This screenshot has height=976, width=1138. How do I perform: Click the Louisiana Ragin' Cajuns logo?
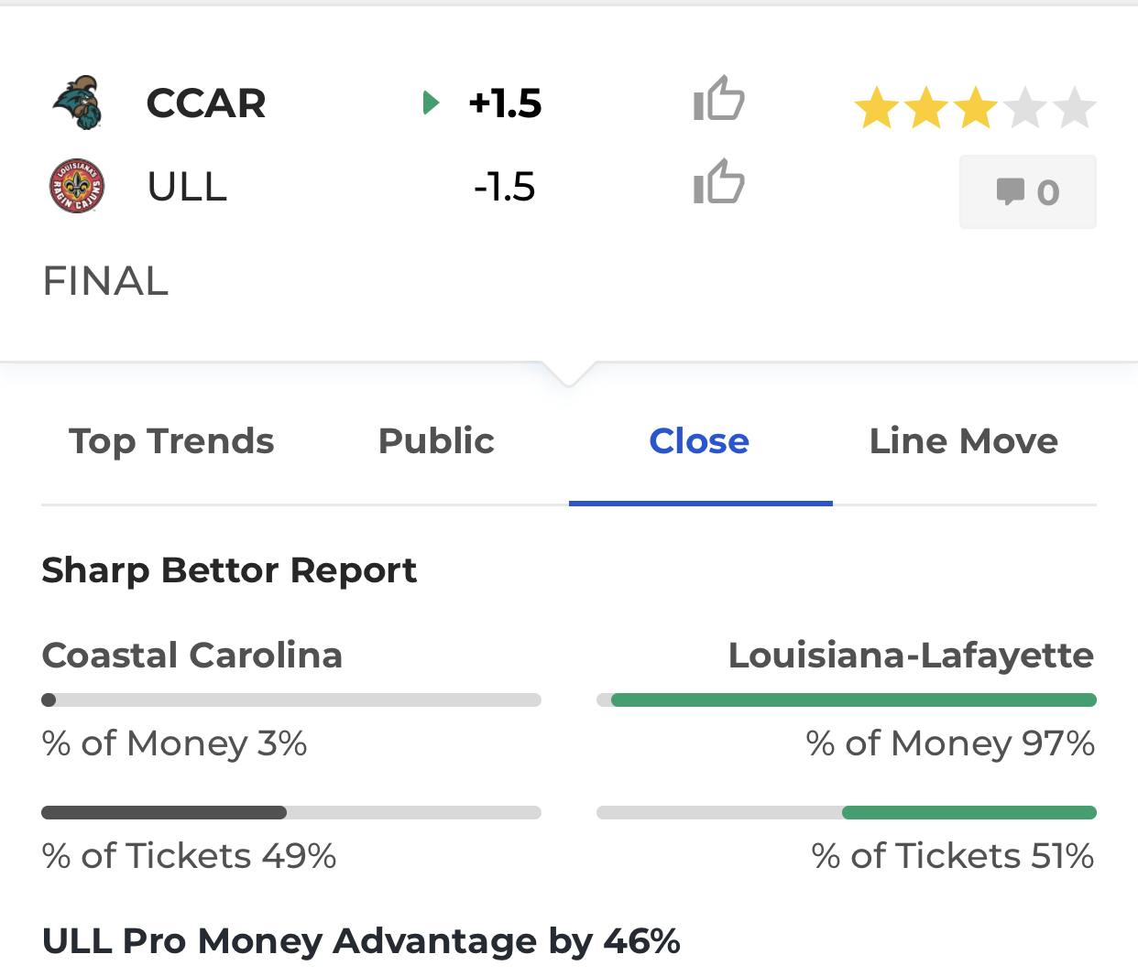(x=77, y=186)
